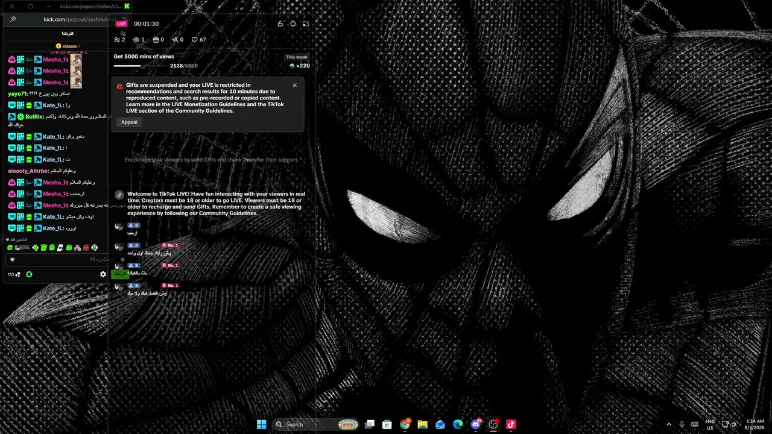772x434 pixels.
Task: Click the views goal progress bar
Action: click(141, 66)
